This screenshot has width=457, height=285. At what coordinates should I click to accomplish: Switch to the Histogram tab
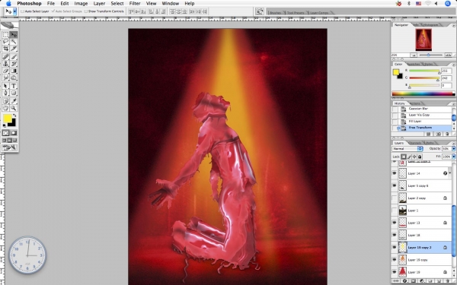point(431,25)
